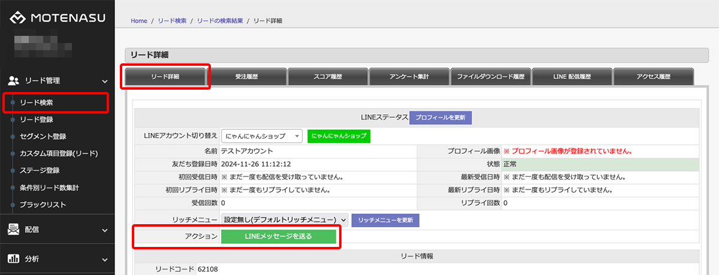
Task: Click the bar chart icon beside 分析
Action: 14,259
